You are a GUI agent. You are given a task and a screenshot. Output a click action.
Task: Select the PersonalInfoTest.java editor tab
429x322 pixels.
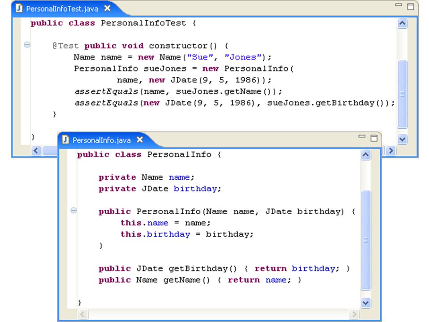coord(63,9)
